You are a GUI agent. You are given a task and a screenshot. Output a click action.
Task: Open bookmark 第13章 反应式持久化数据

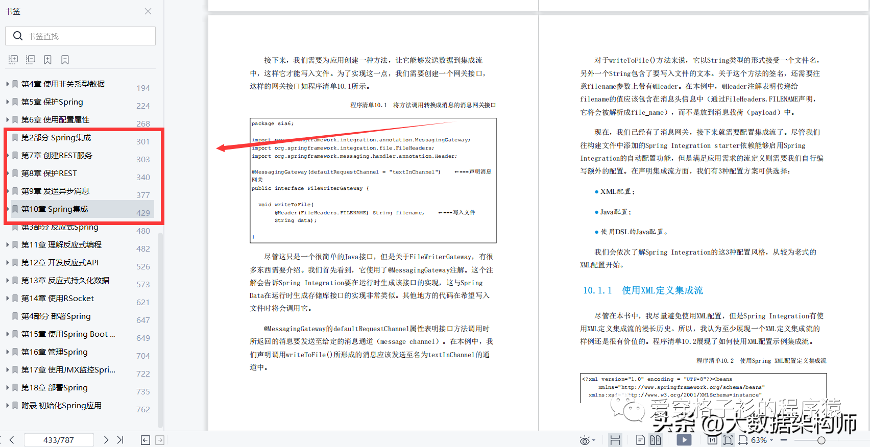[65, 280]
